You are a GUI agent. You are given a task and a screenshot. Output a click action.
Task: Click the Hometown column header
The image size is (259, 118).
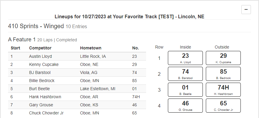coord(91,48)
